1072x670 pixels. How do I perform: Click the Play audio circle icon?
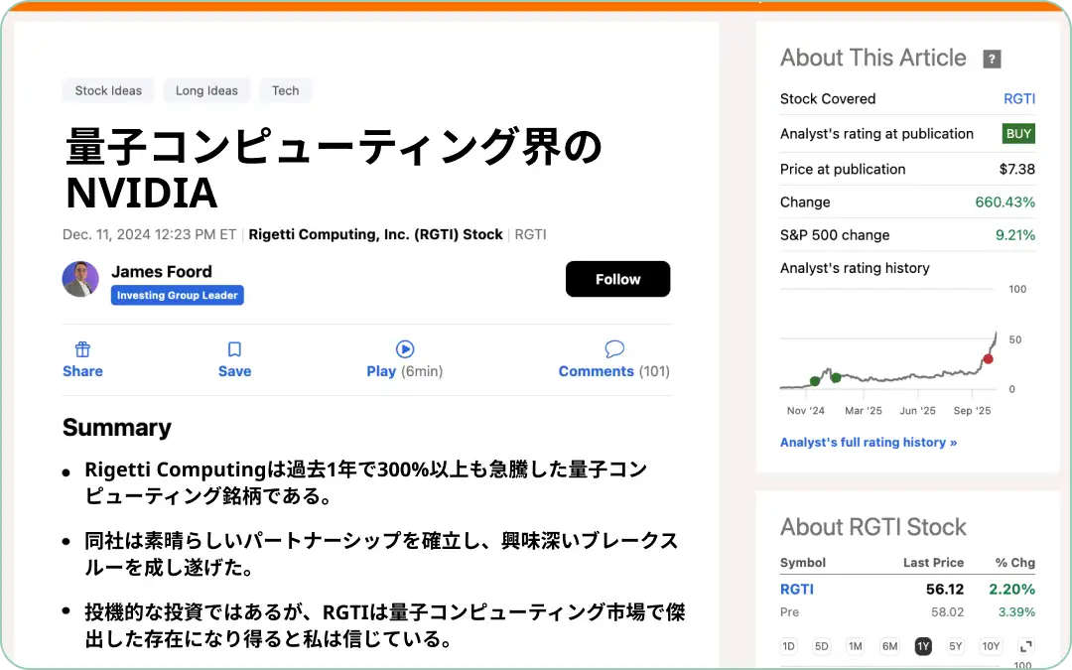[x=405, y=349]
